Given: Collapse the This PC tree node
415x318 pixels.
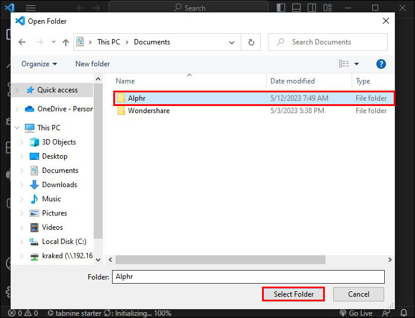Looking at the screenshot, I should pos(17,128).
